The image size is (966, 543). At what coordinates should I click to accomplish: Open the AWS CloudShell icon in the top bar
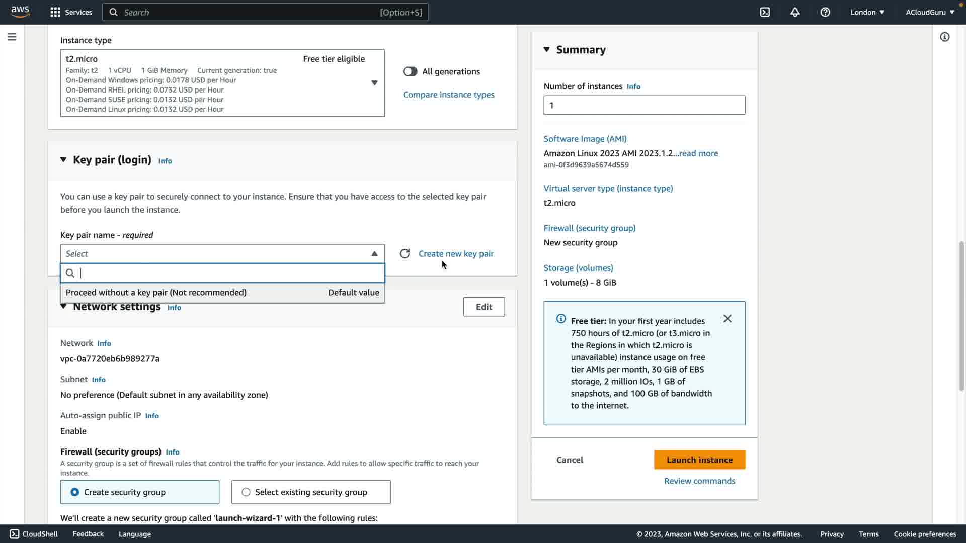[x=765, y=12]
